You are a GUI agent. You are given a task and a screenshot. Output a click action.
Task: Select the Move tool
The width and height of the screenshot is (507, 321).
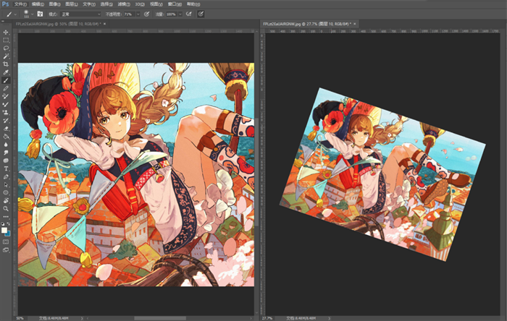[x=6, y=33]
